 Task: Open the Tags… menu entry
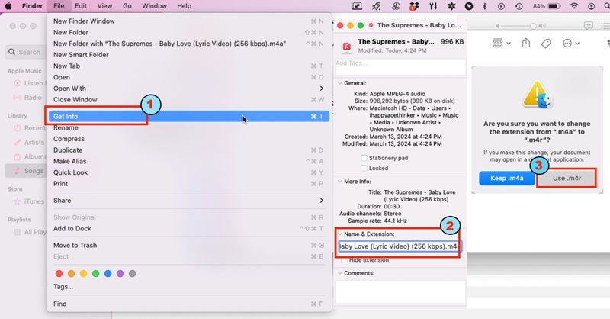(188, 287)
